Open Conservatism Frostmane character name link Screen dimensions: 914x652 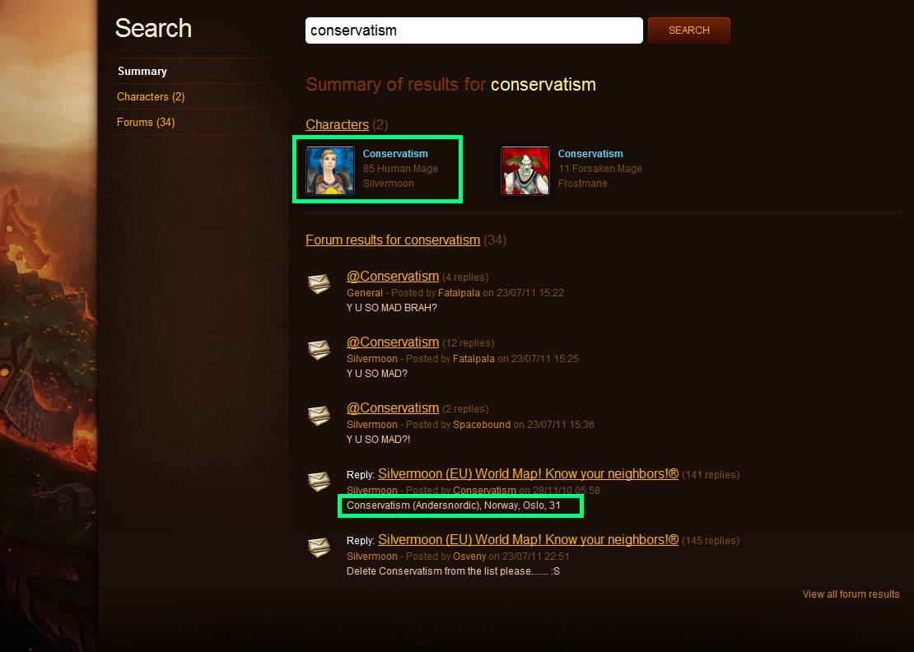590,154
